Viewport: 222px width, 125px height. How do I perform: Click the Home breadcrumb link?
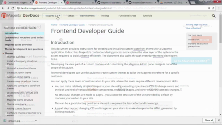click(x=54, y=25)
